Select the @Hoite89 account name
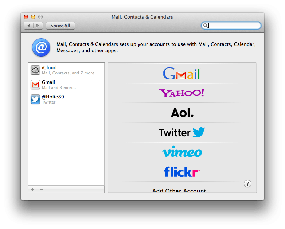Screen dimensions: 285x229 (53, 97)
